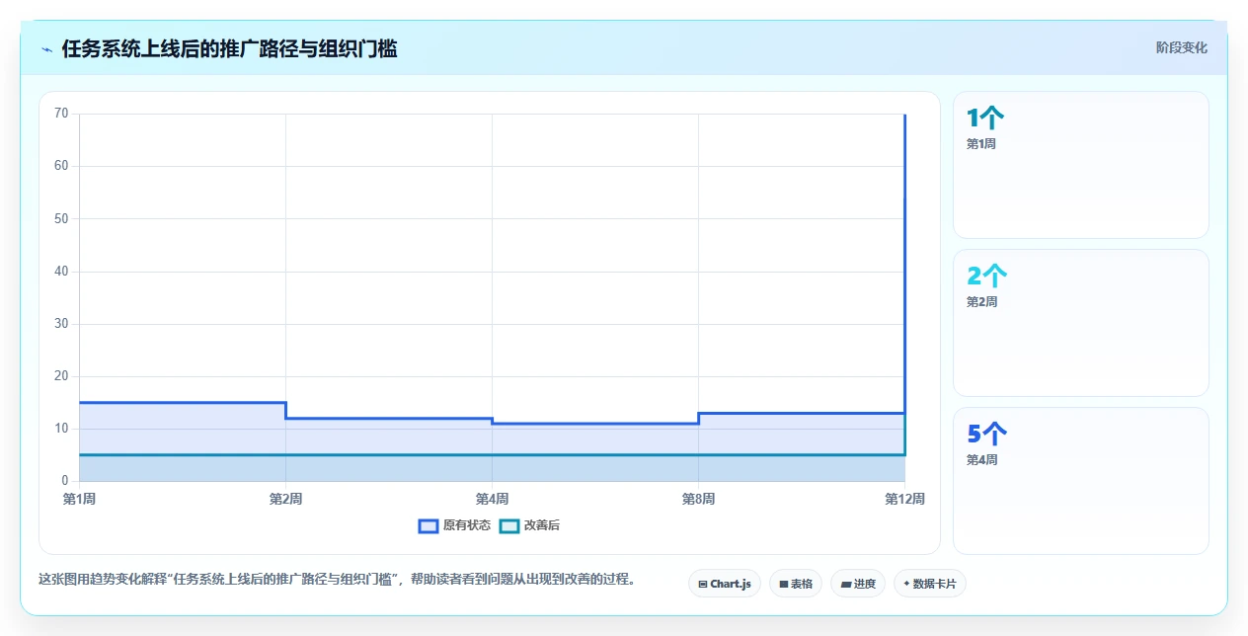
Task: Click the 第12周 x-axis label
Action: click(x=904, y=499)
